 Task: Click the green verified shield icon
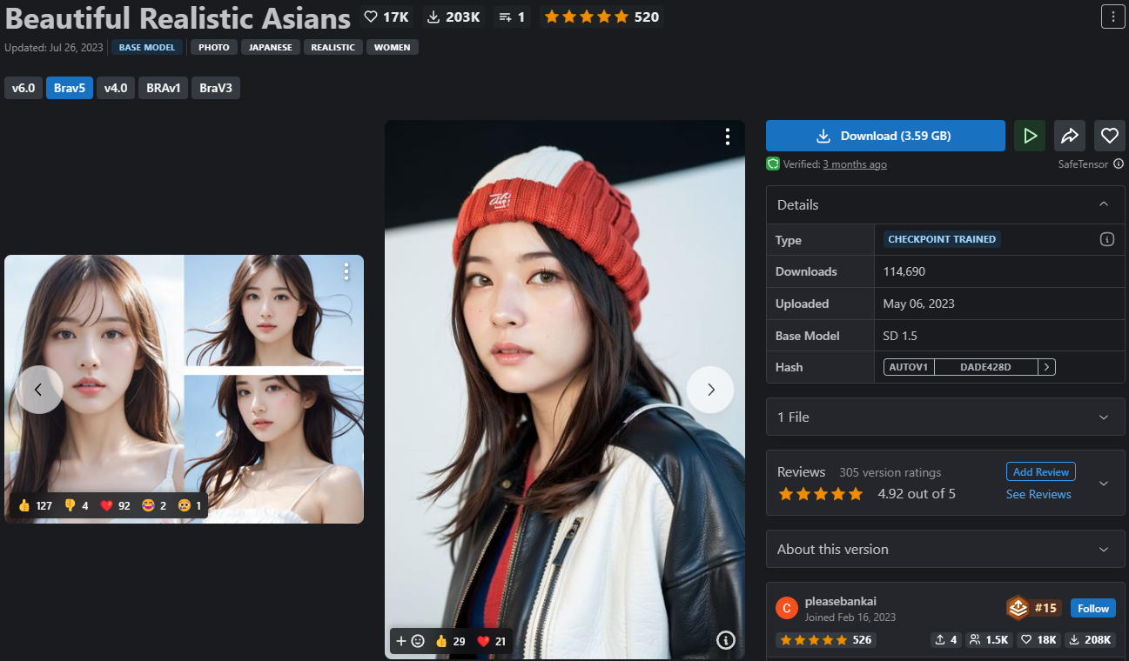[772, 164]
